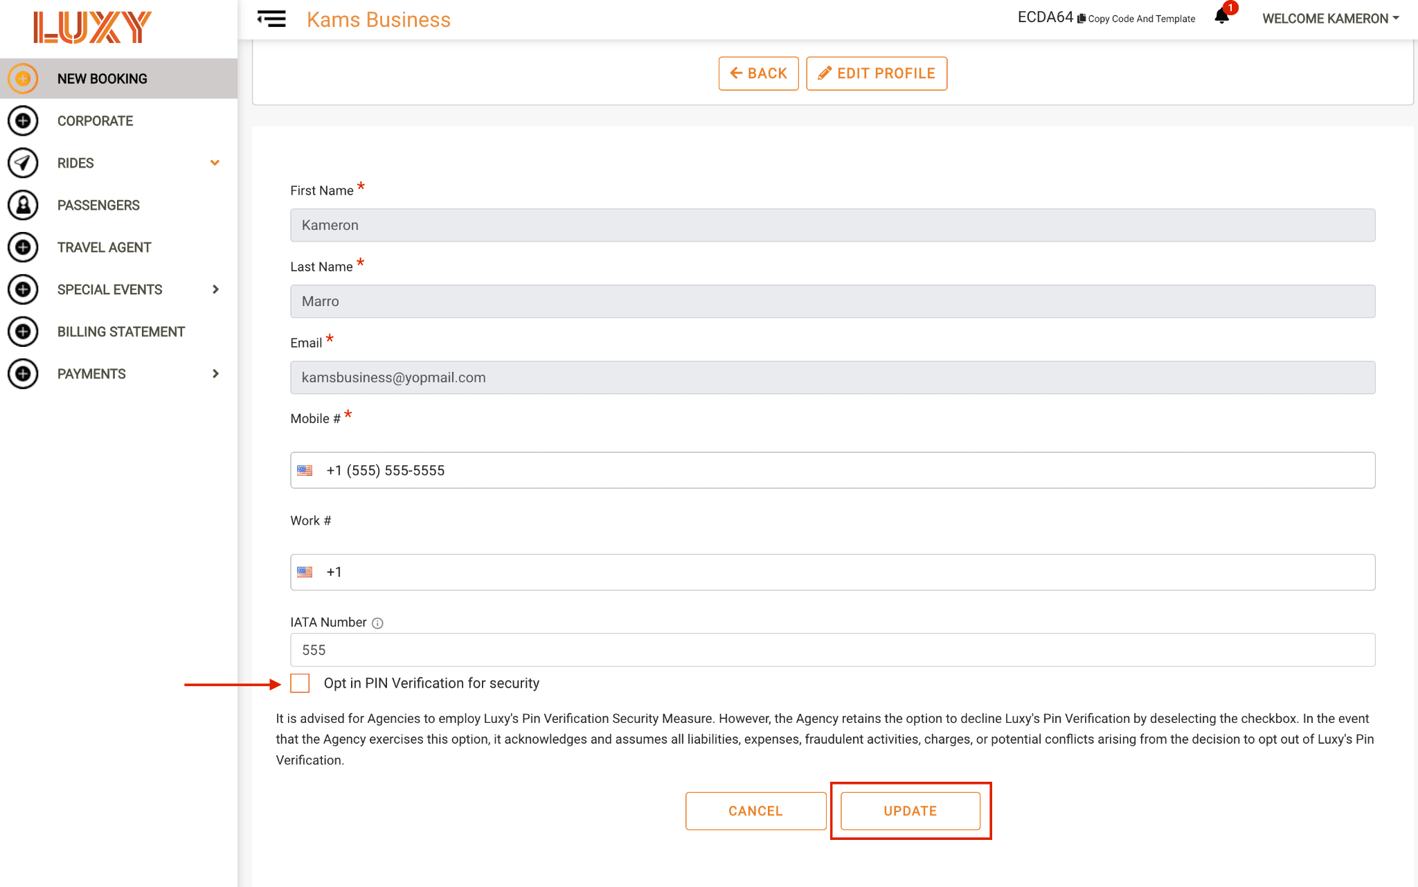Open the Mobile number country flag selector
The width and height of the screenshot is (1418, 887).
tap(305, 470)
